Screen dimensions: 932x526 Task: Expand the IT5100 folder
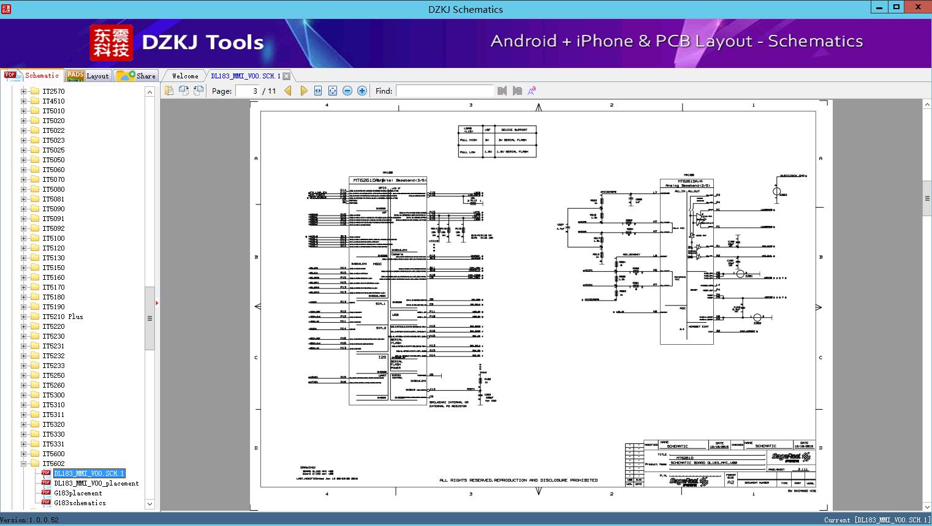pyautogui.click(x=24, y=238)
